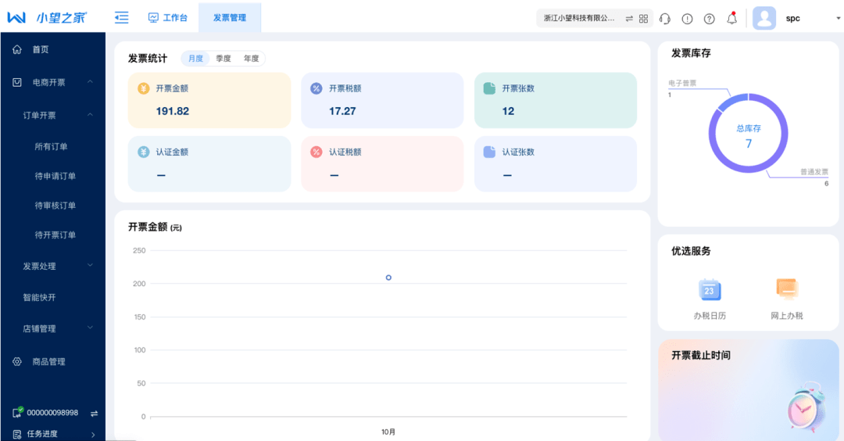Screen dimensions: 844x441
Task: Click the document icon on 开票张数 card
Action: coord(489,88)
